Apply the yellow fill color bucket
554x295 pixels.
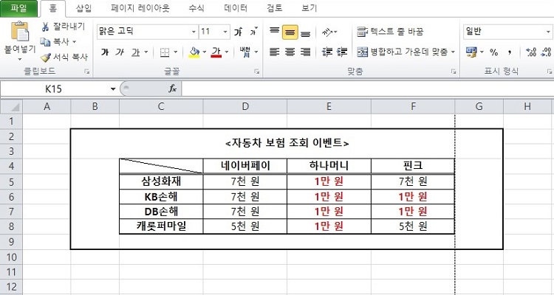[194, 52]
